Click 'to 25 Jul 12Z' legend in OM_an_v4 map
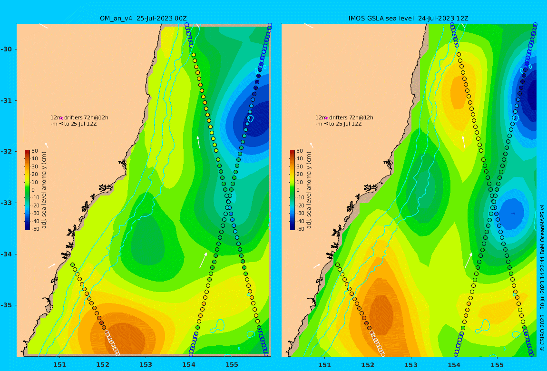The width and height of the screenshot is (547, 371). 80,124
